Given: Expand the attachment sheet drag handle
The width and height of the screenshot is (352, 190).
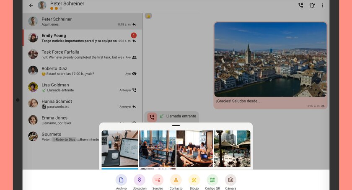Looking at the screenshot, I should coord(176,125).
